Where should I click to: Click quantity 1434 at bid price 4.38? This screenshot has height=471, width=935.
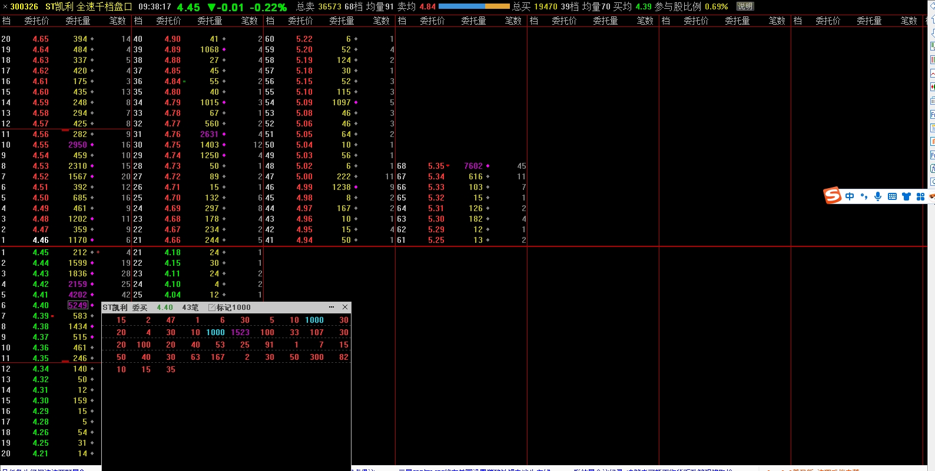tap(78, 326)
